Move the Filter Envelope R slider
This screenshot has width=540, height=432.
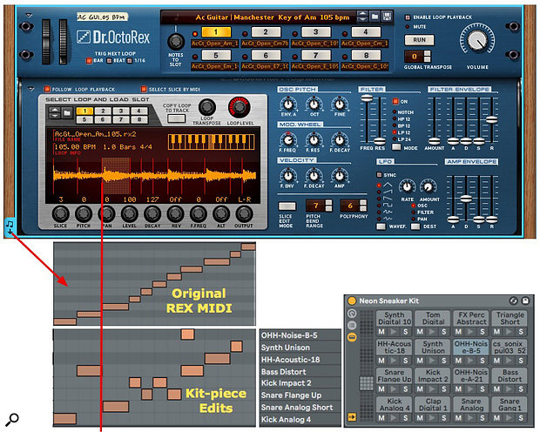(491, 119)
